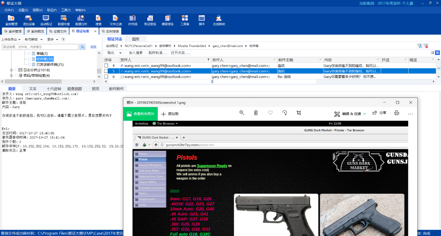This screenshot has height=236, width=441.
Task: Delete the photo with the trash icon
Action: click(256, 113)
